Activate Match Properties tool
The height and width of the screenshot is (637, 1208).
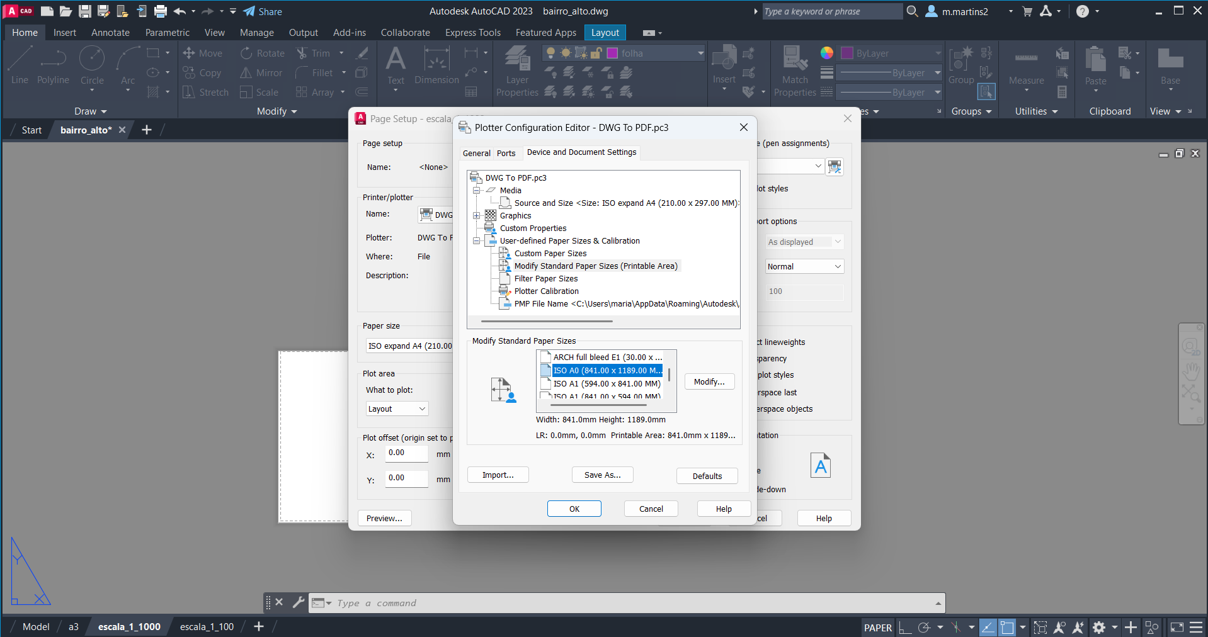pyautogui.click(x=795, y=71)
